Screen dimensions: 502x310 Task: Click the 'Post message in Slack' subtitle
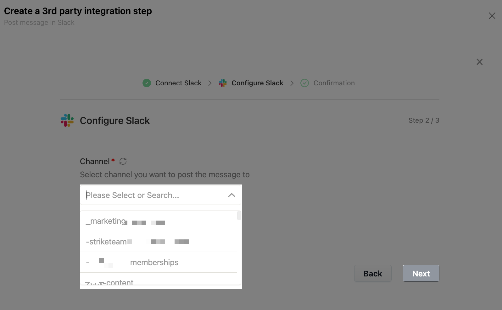(39, 23)
